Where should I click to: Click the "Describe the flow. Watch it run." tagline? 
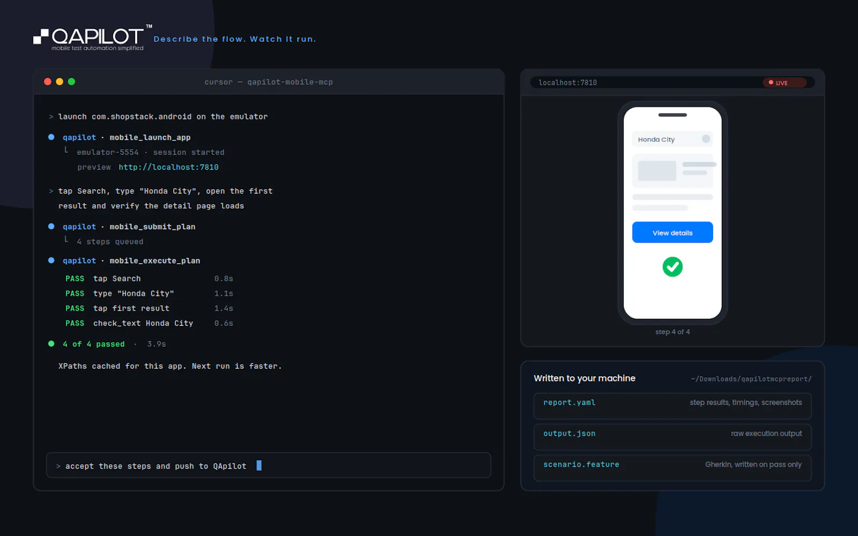click(235, 39)
